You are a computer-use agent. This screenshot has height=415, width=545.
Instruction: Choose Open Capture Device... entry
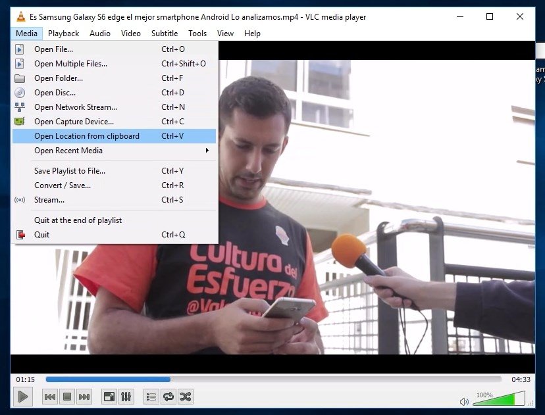point(114,122)
